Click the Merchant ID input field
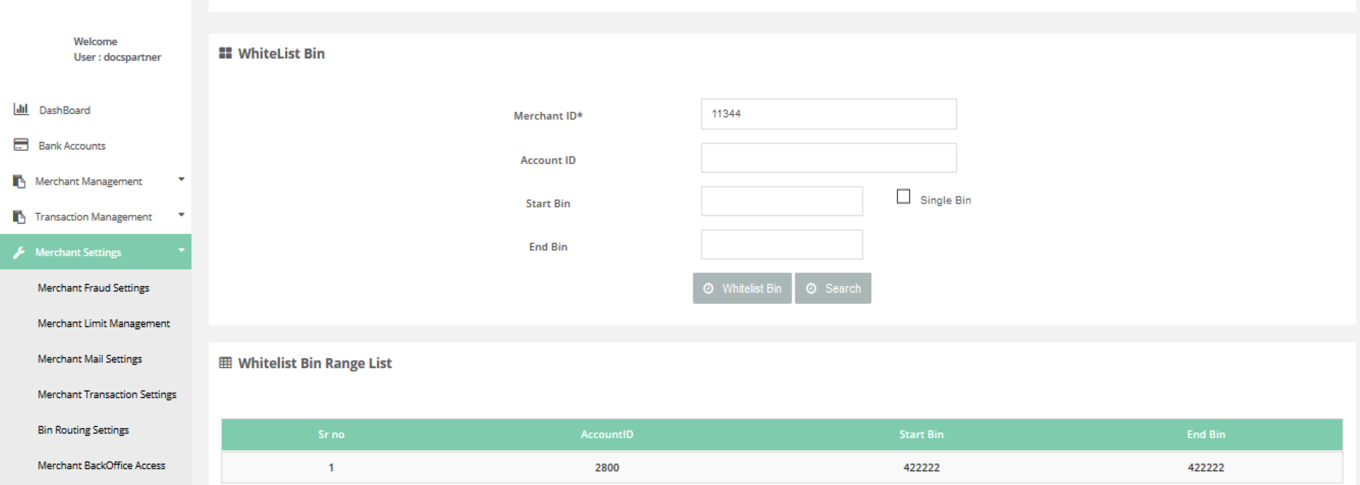 click(x=829, y=114)
